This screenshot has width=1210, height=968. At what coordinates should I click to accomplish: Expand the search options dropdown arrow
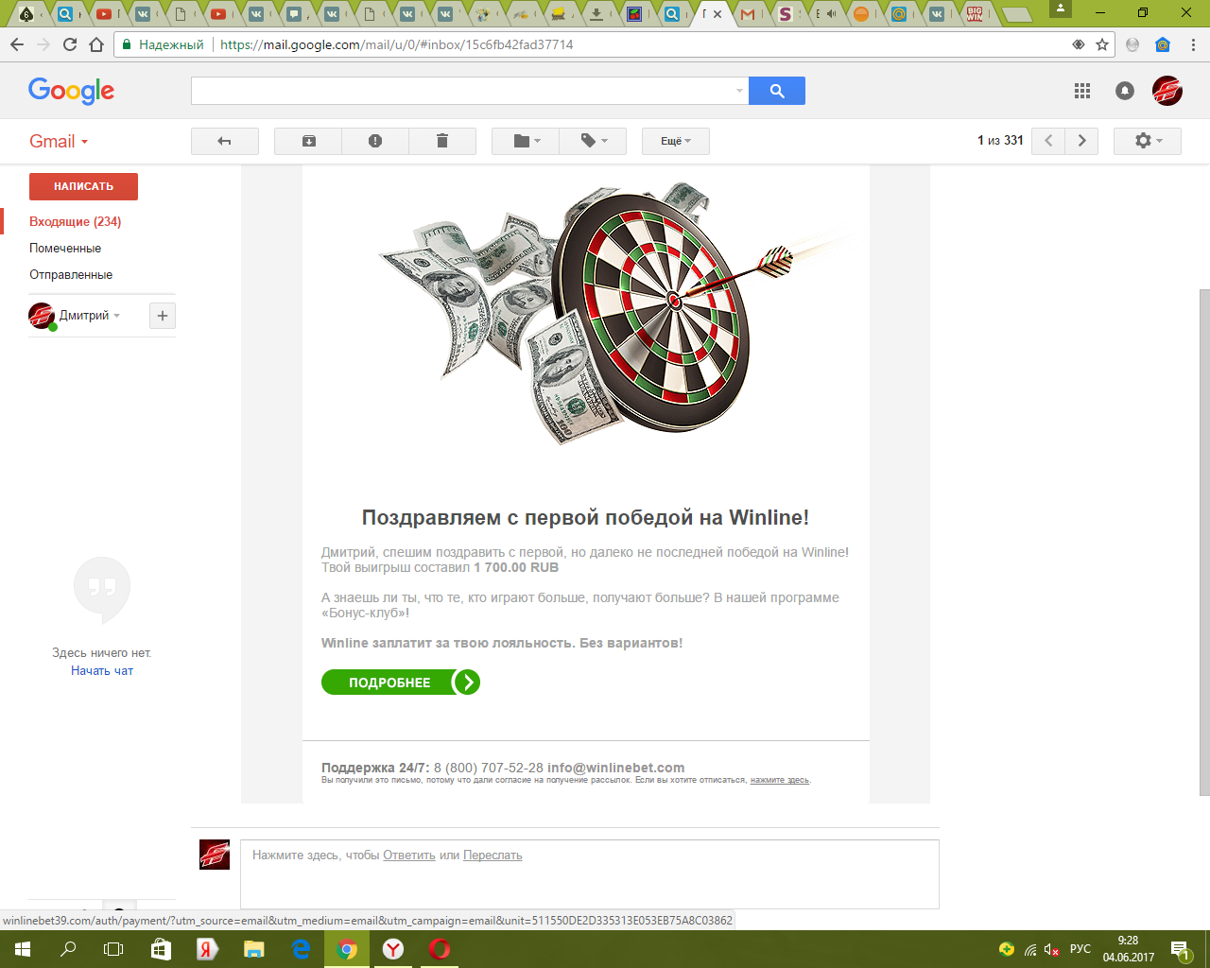click(x=739, y=91)
